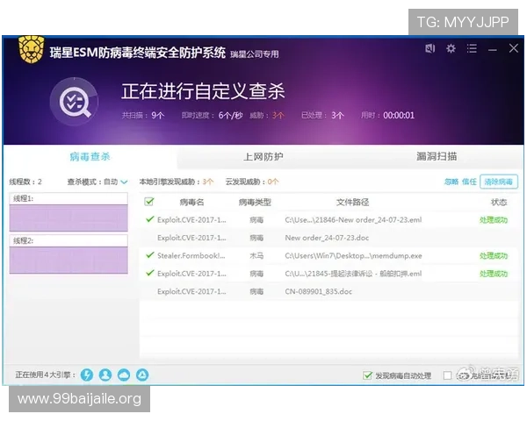Image resolution: width=527 pixels, height=421 pixels.
Task: Toggle check for Stealer.Formbook memdump.exe row
Action: pos(150,255)
